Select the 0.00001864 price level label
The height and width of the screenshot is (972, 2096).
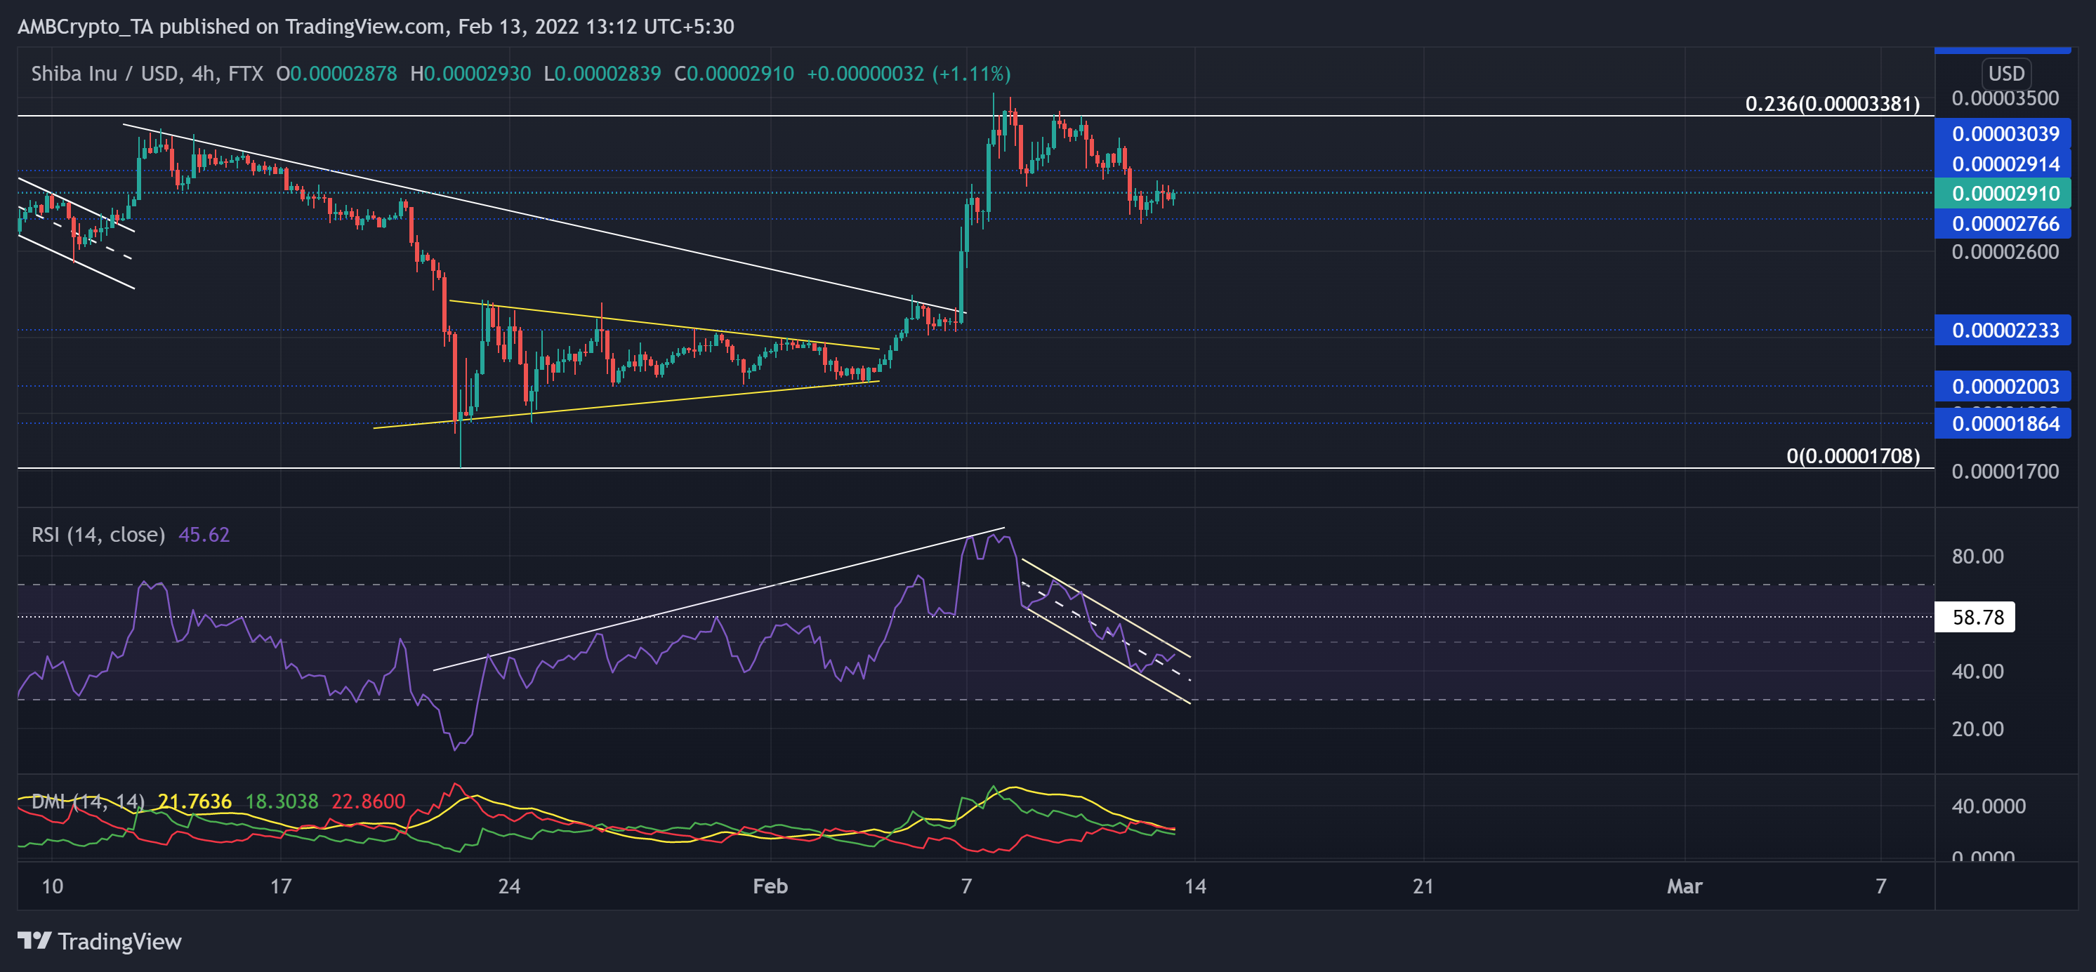tap(2003, 424)
